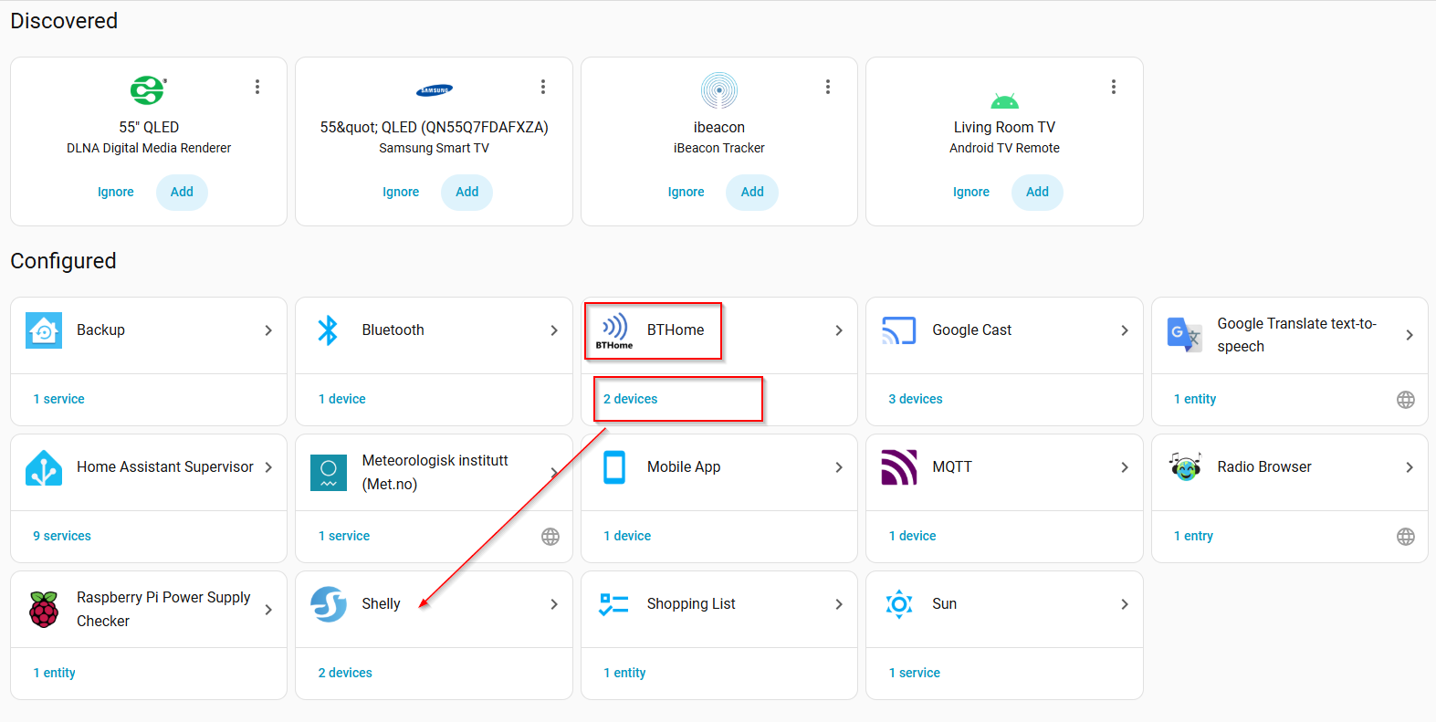Click the Shopping List integration card title
This screenshot has width=1436, height=722.
(691, 604)
